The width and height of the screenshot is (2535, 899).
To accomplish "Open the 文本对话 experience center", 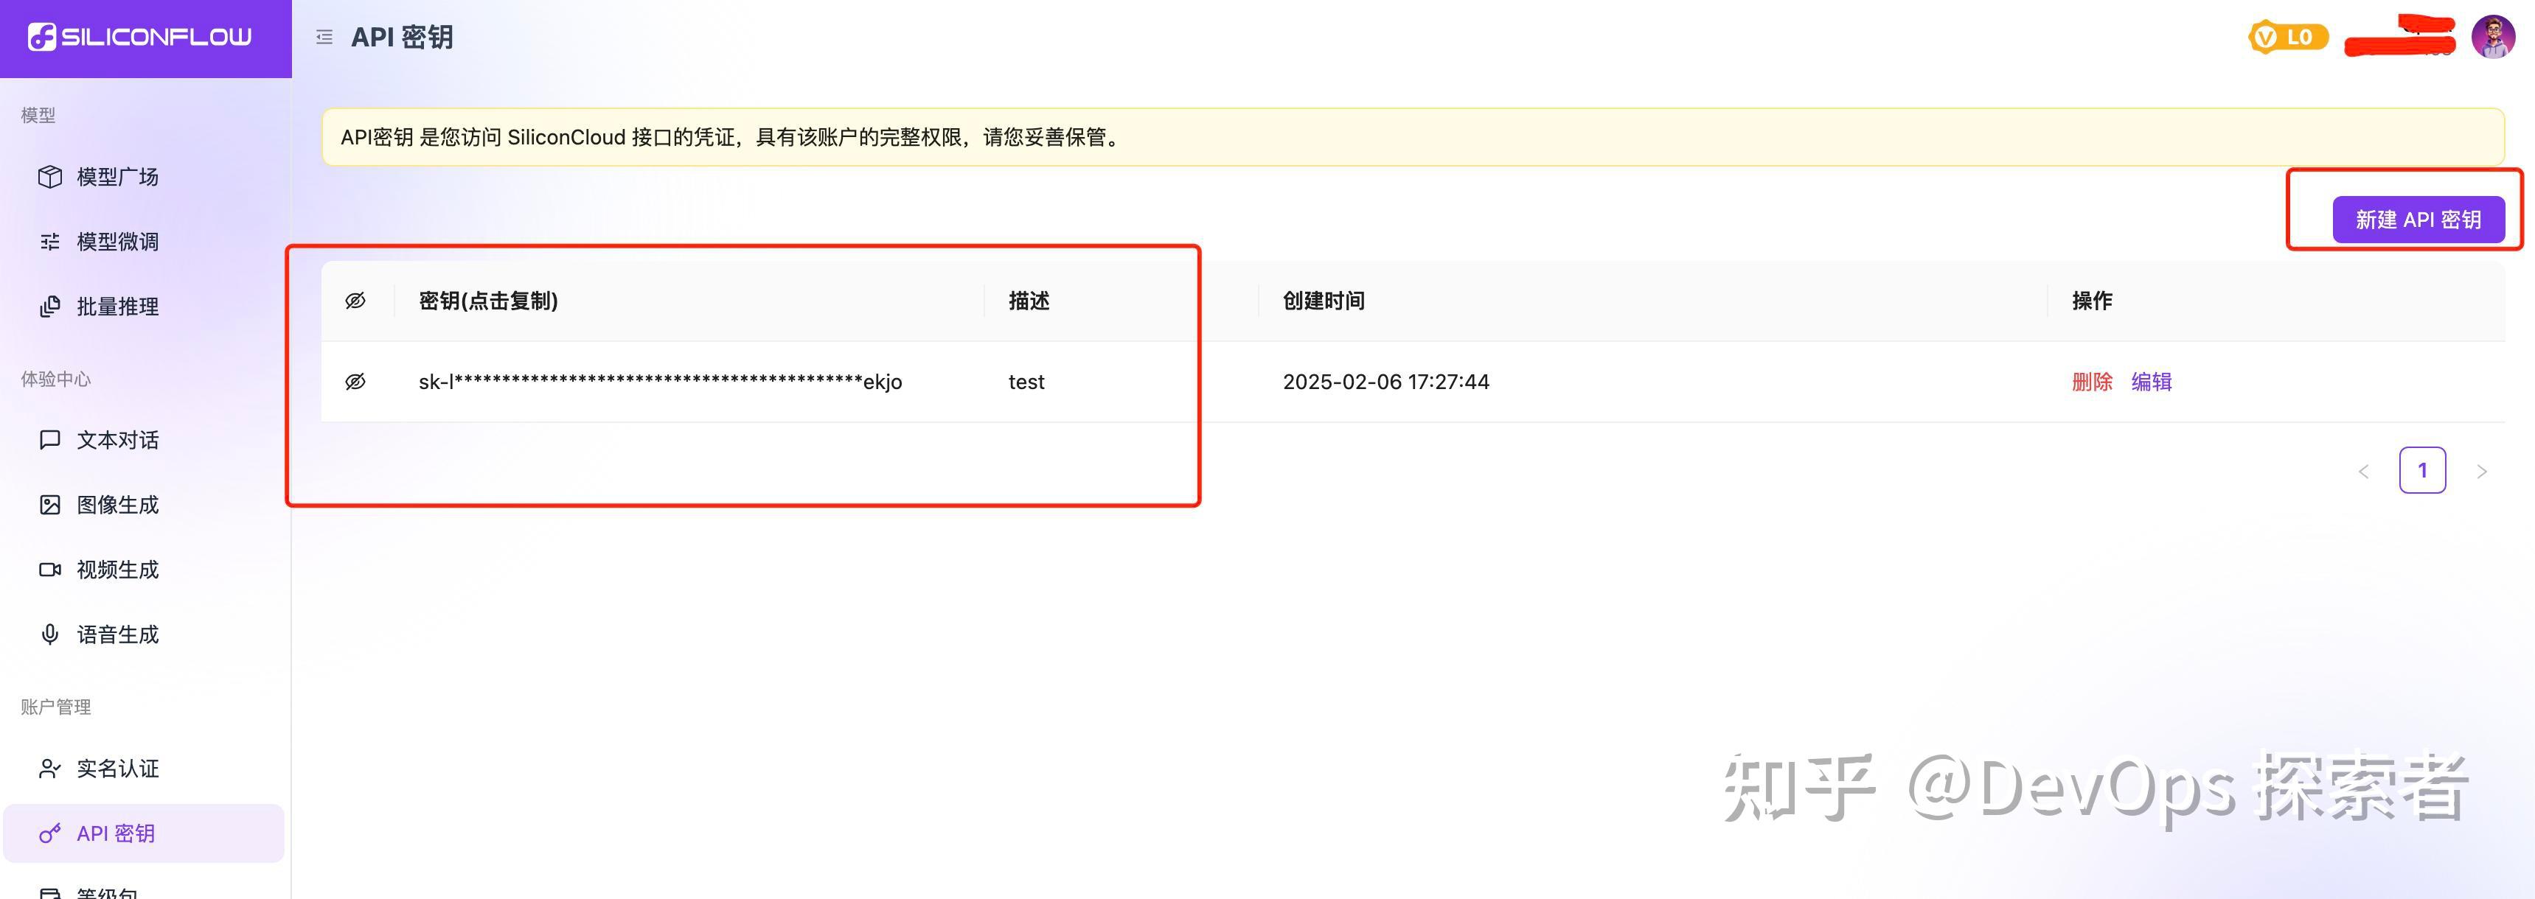I will coord(116,440).
